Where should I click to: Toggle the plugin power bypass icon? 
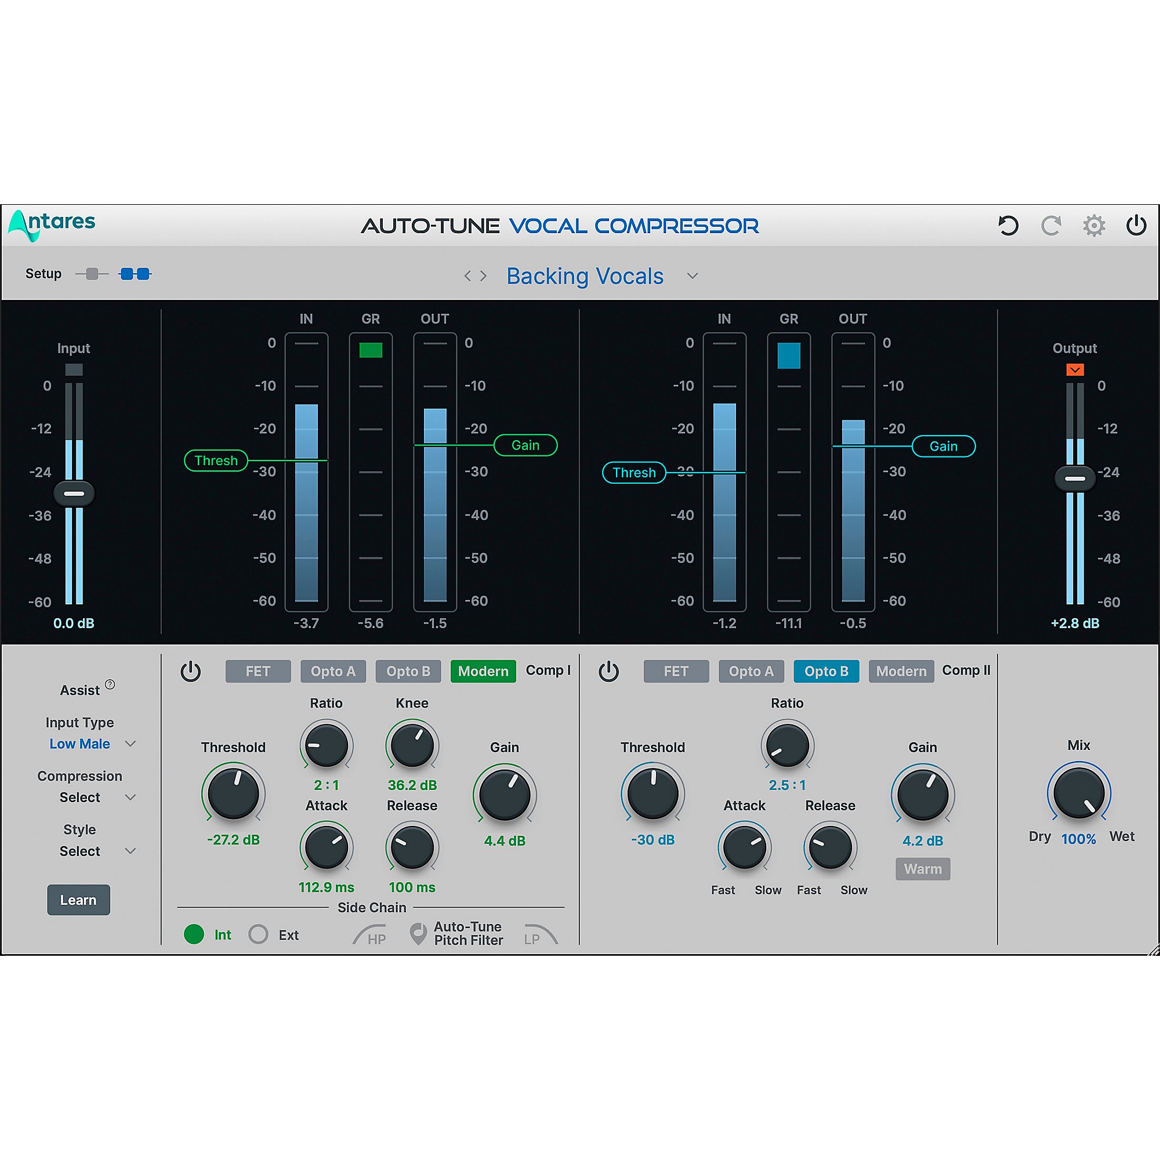point(1136,226)
